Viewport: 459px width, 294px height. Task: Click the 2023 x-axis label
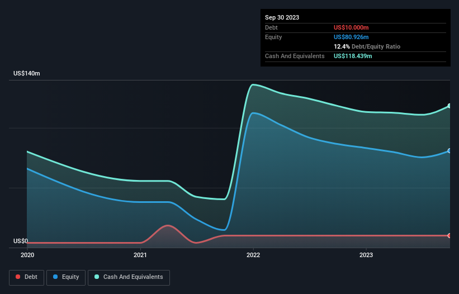tap(366, 255)
